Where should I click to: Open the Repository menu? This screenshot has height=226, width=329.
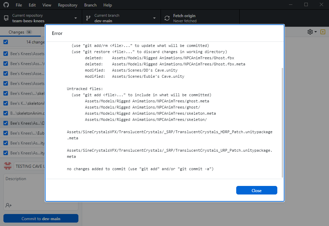coord(67,5)
